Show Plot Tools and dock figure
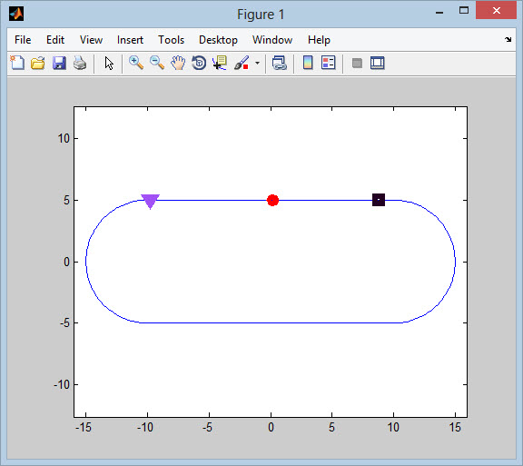This screenshot has height=466, width=523. (x=377, y=63)
